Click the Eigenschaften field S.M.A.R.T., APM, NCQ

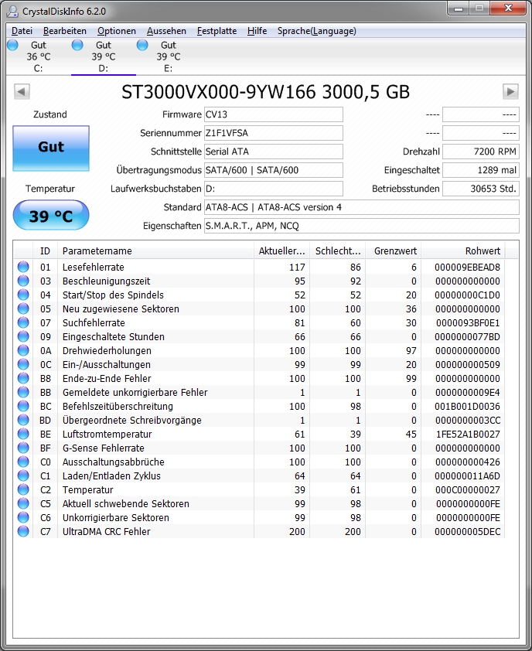click(362, 226)
